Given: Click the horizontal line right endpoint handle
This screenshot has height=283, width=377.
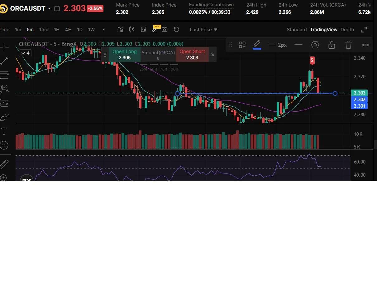Looking at the screenshot, I should tap(335, 93).
